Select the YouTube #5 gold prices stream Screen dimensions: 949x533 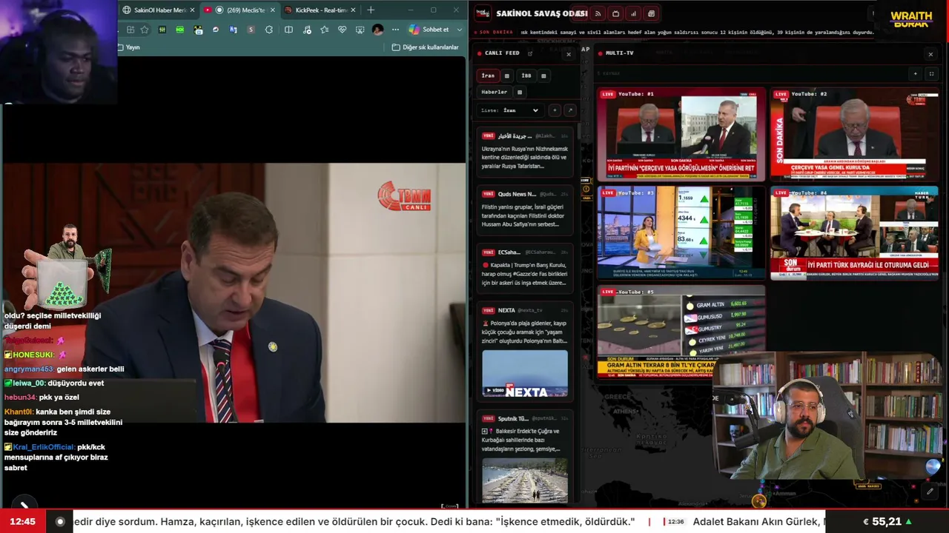tap(681, 331)
